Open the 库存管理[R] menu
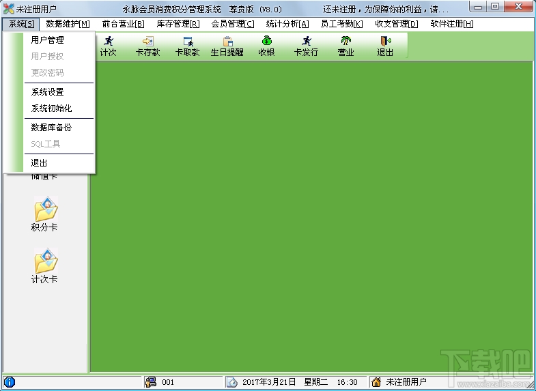The width and height of the screenshot is (536, 391). (178, 24)
